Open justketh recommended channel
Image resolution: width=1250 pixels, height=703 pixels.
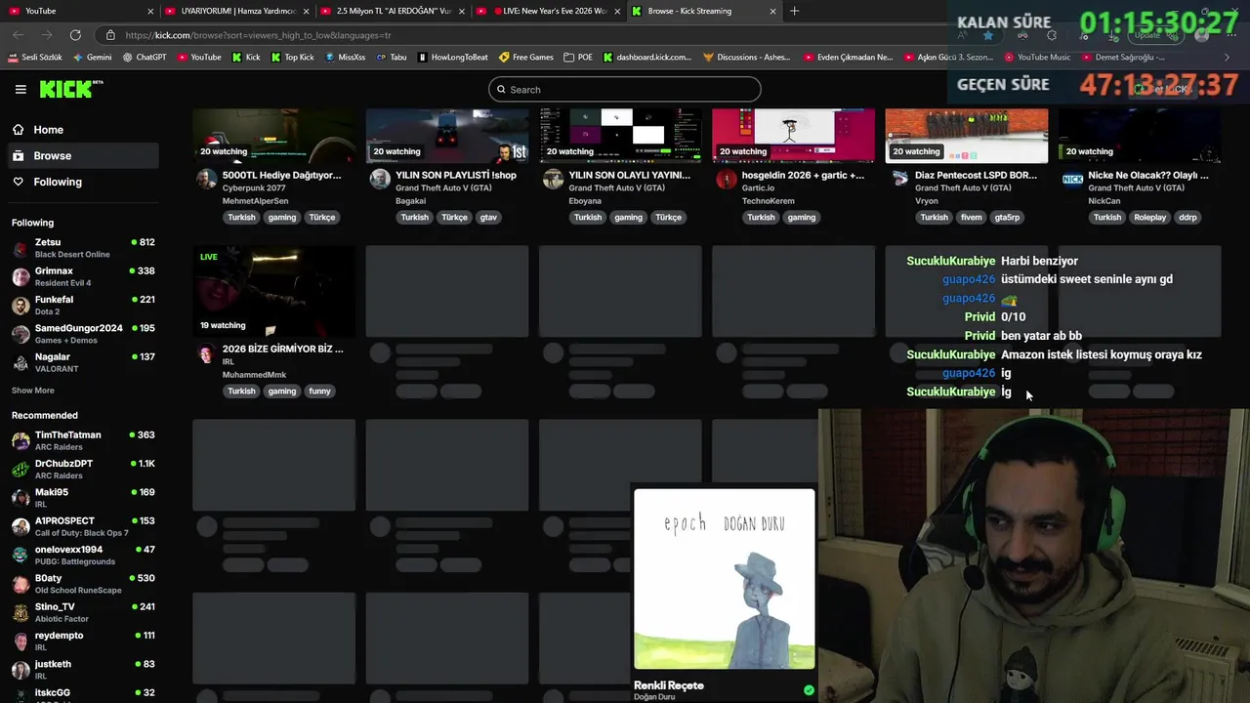click(x=83, y=670)
